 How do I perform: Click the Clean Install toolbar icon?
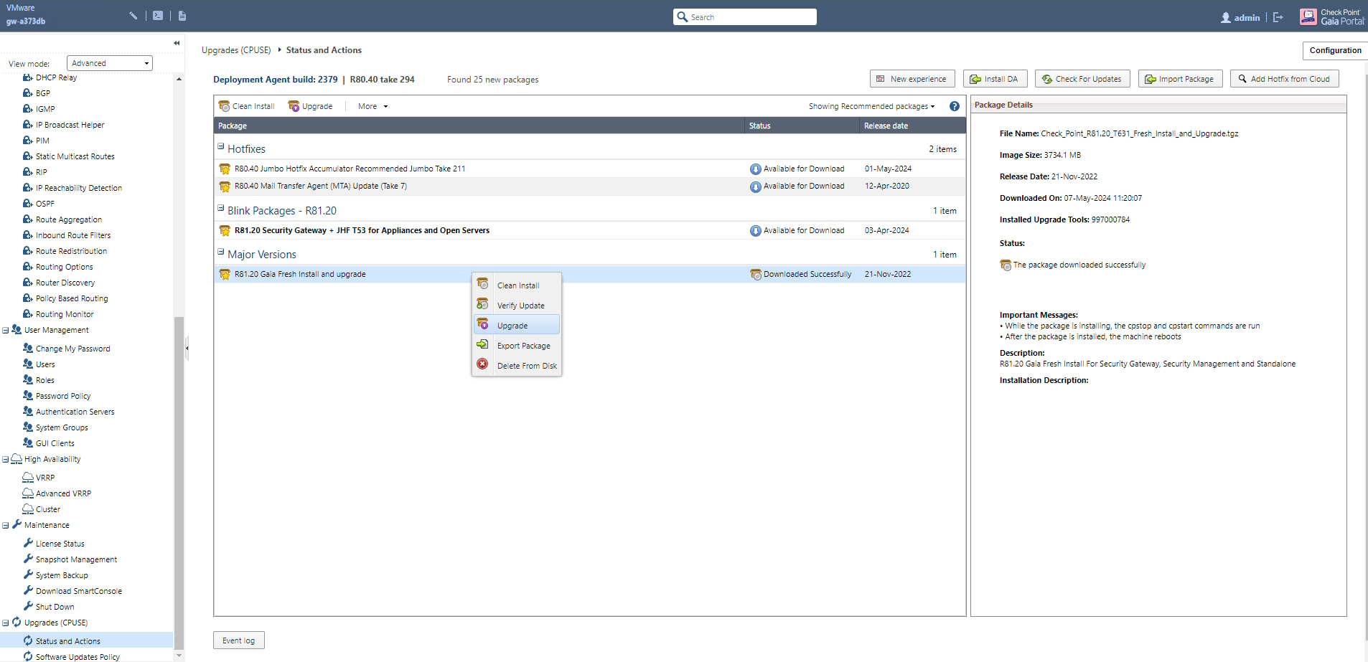[225, 106]
